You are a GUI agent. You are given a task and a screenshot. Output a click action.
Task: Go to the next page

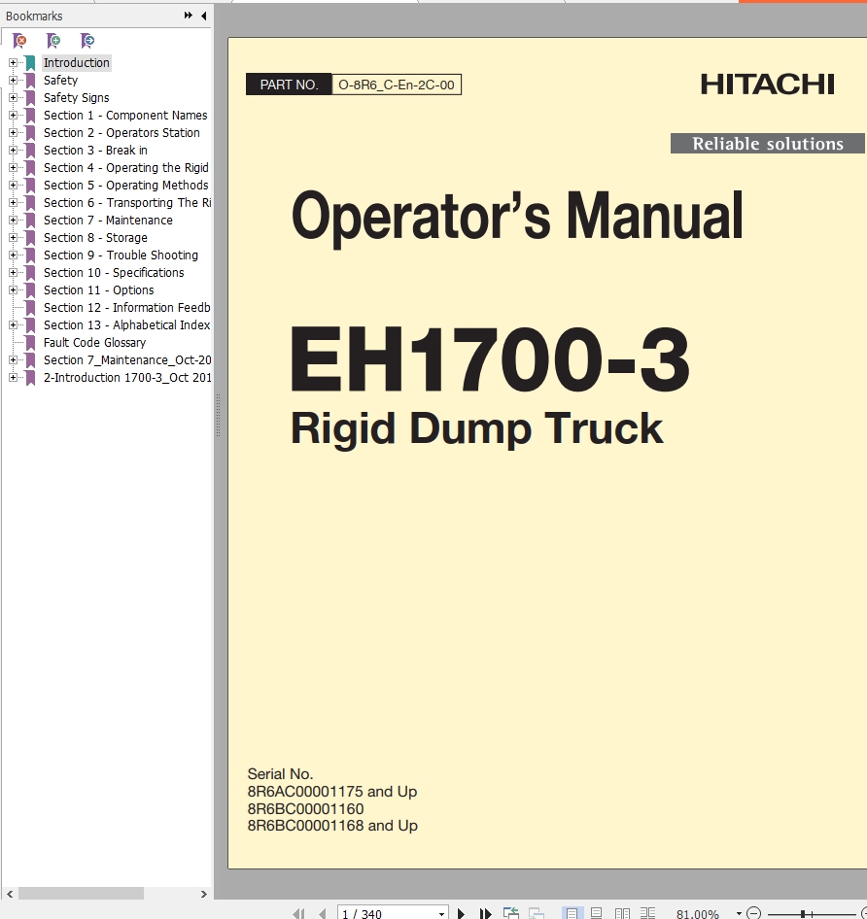coord(461,913)
